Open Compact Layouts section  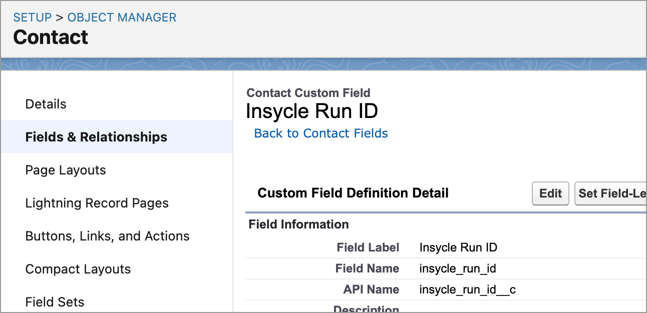click(78, 269)
